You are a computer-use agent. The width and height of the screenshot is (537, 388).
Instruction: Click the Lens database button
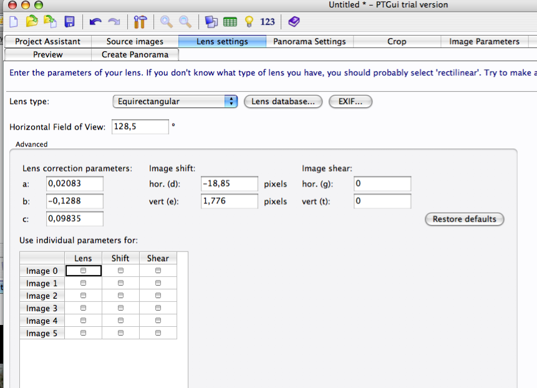(283, 101)
